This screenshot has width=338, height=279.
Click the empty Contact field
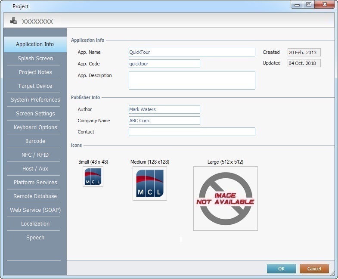[192, 132]
